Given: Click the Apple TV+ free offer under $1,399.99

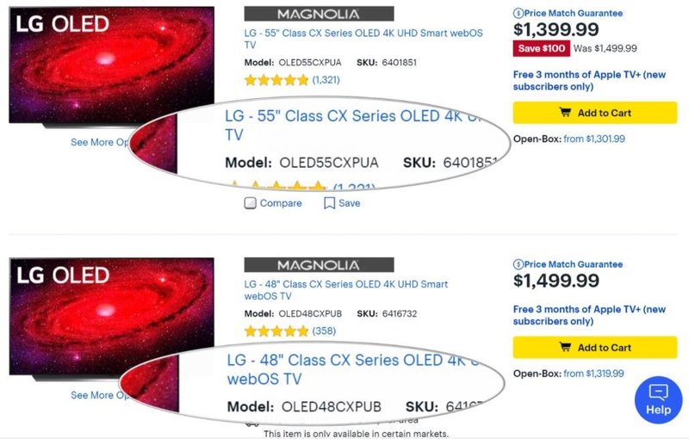Looking at the screenshot, I should click(x=589, y=81).
